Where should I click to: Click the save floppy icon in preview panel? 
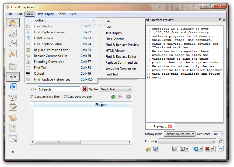156,149
